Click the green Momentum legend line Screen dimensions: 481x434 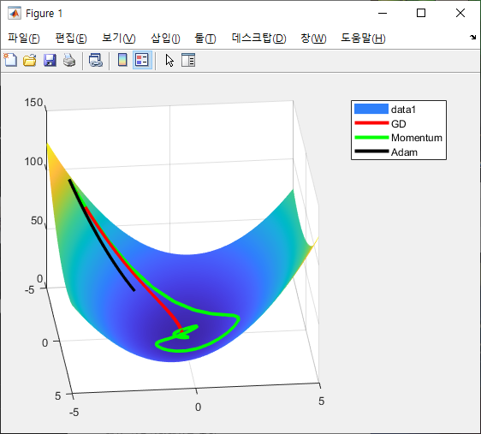[371, 138]
